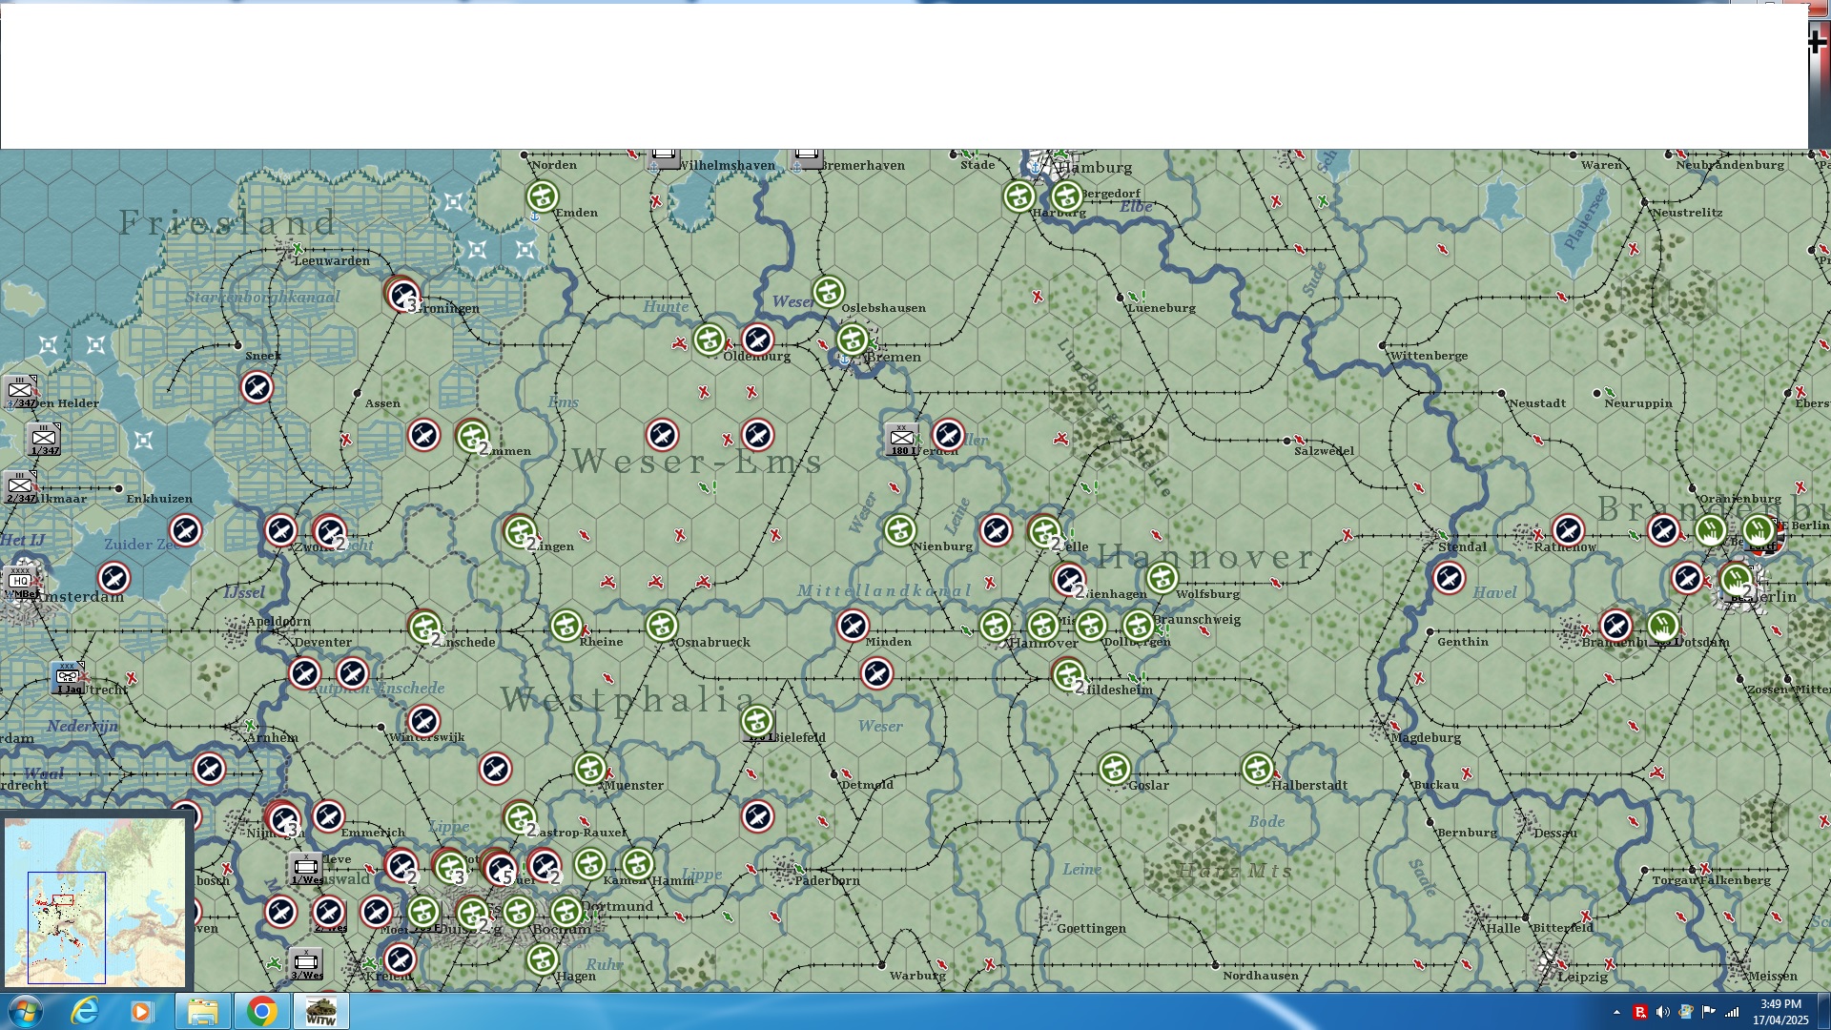Click the Goettingen city label
Image resolution: width=1831 pixels, height=1030 pixels.
(x=1091, y=928)
